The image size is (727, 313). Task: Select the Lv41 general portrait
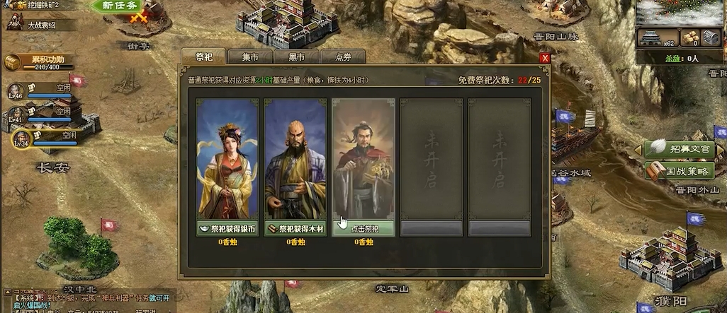[16, 114]
